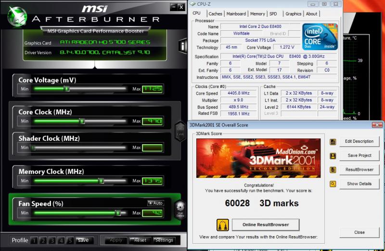
Task: Click the Multiplier value 'x 9.0'
Action: point(238,100)
